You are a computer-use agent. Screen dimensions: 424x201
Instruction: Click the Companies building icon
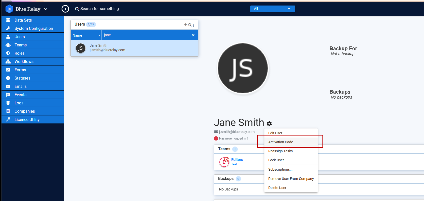pyautogui.click(x=8, y=111)
